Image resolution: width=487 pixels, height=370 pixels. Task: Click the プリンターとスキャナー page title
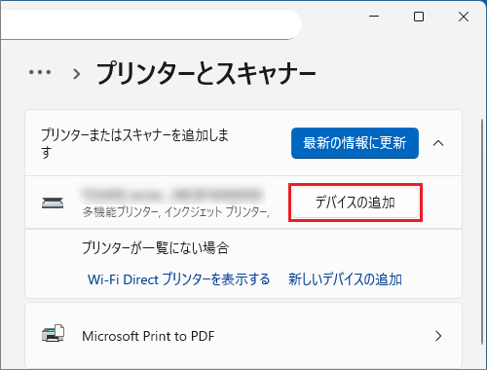(206, 74)
